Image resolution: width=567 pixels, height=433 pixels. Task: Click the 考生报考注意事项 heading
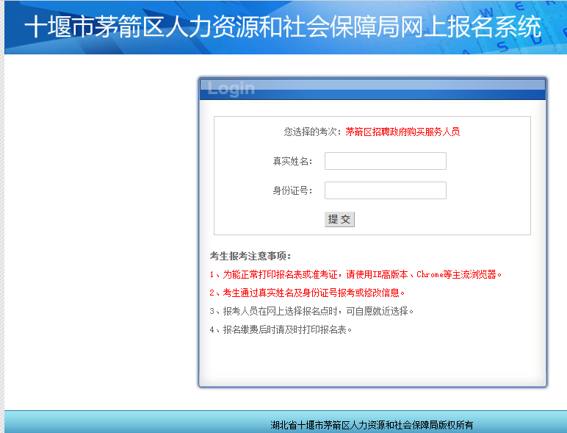250,257
